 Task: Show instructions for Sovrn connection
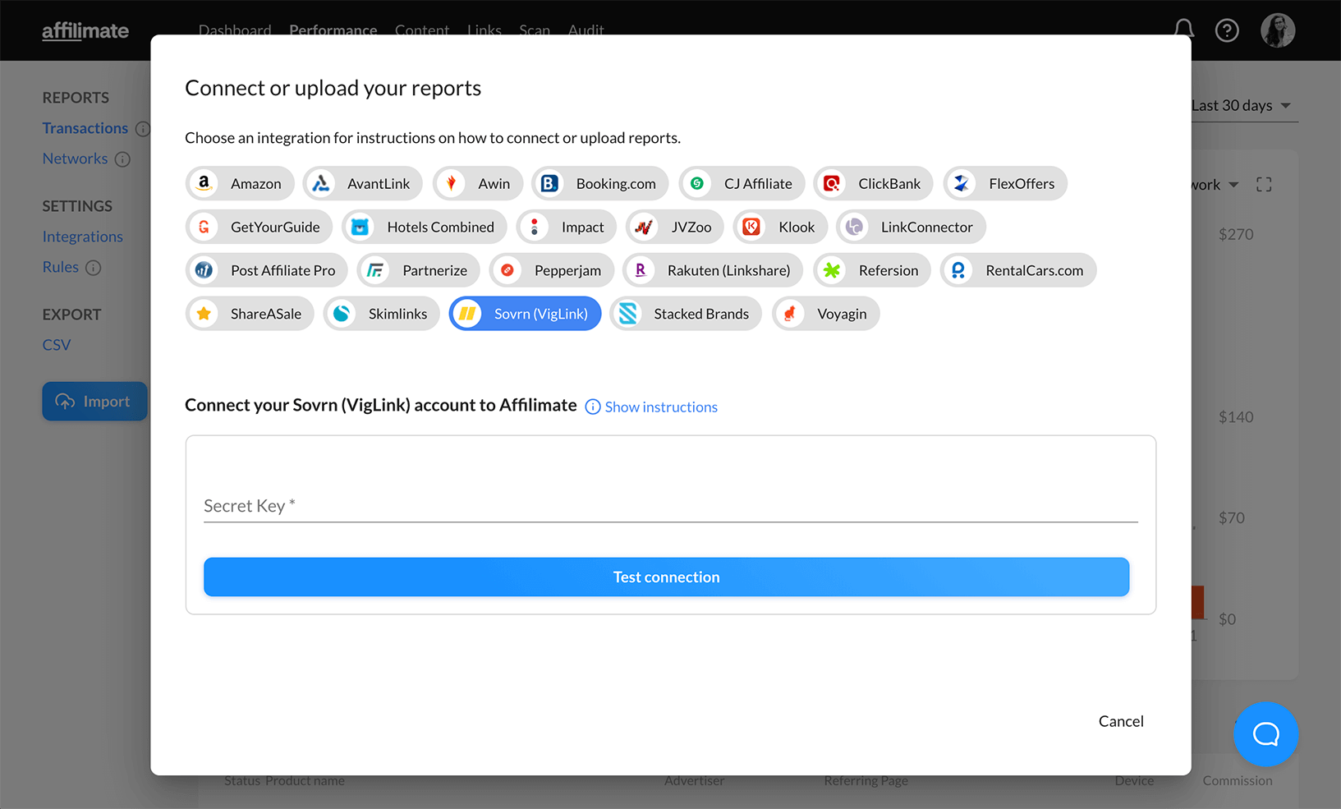651,407
